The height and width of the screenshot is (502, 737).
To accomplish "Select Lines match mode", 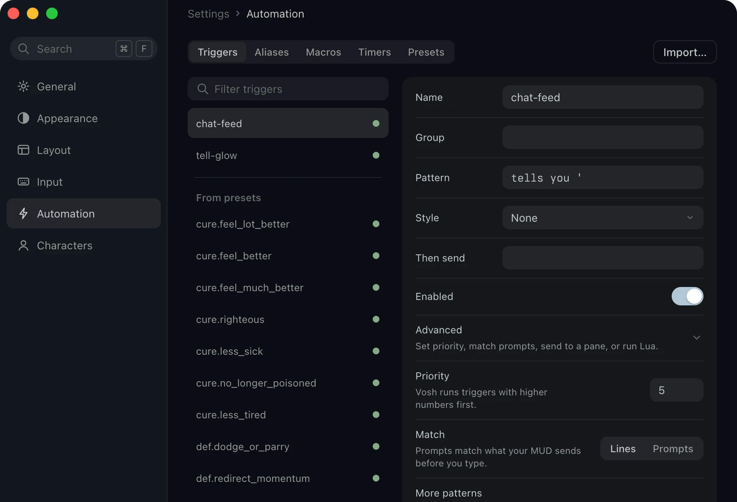I will tap(623, 448).
